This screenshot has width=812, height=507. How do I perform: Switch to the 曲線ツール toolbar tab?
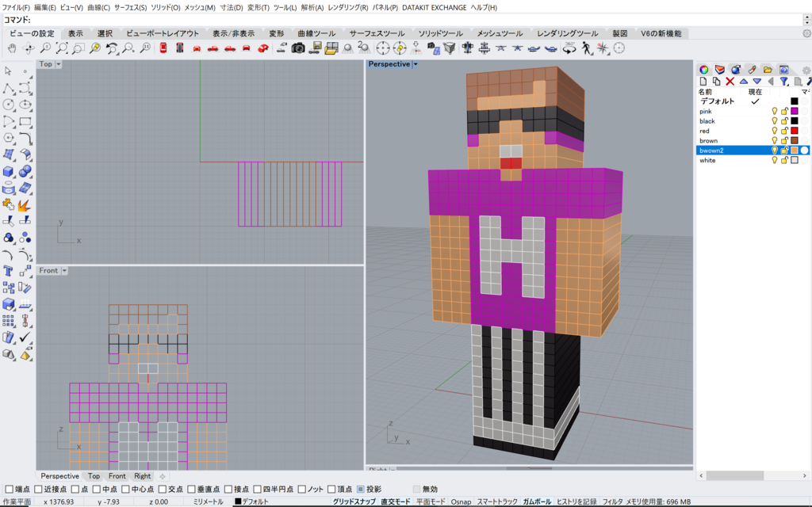click(x=316, y=33)
